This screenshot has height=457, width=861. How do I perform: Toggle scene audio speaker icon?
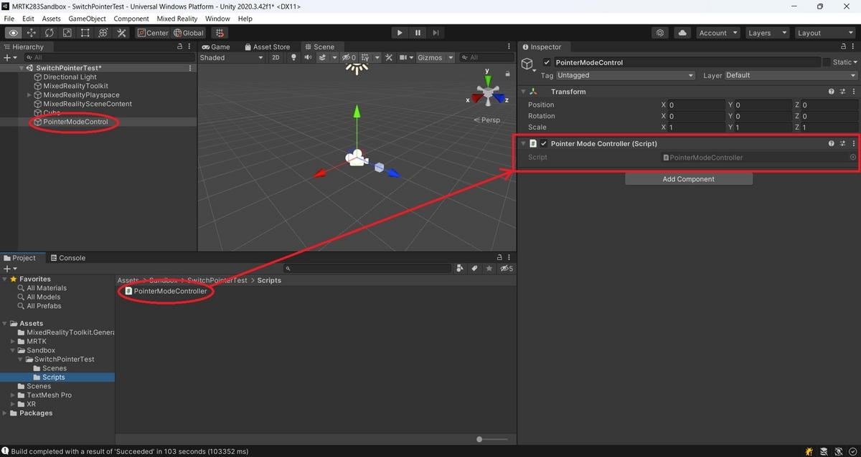pos(308,57)
